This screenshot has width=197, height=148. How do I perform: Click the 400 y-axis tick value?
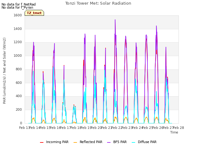pyautogui.click(x=19, y=96)
